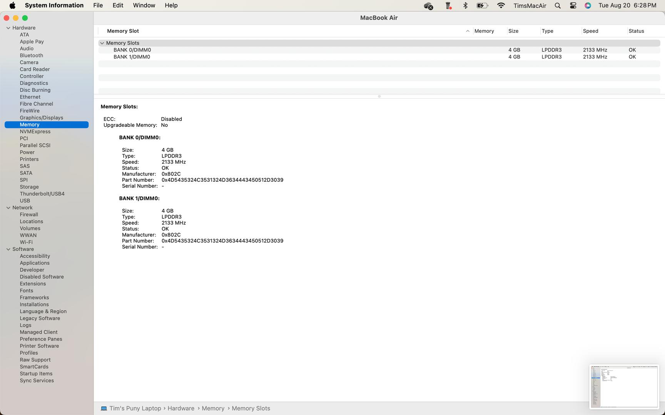Select Graphics/Displays in the sidebar

[x=41, y=118]
